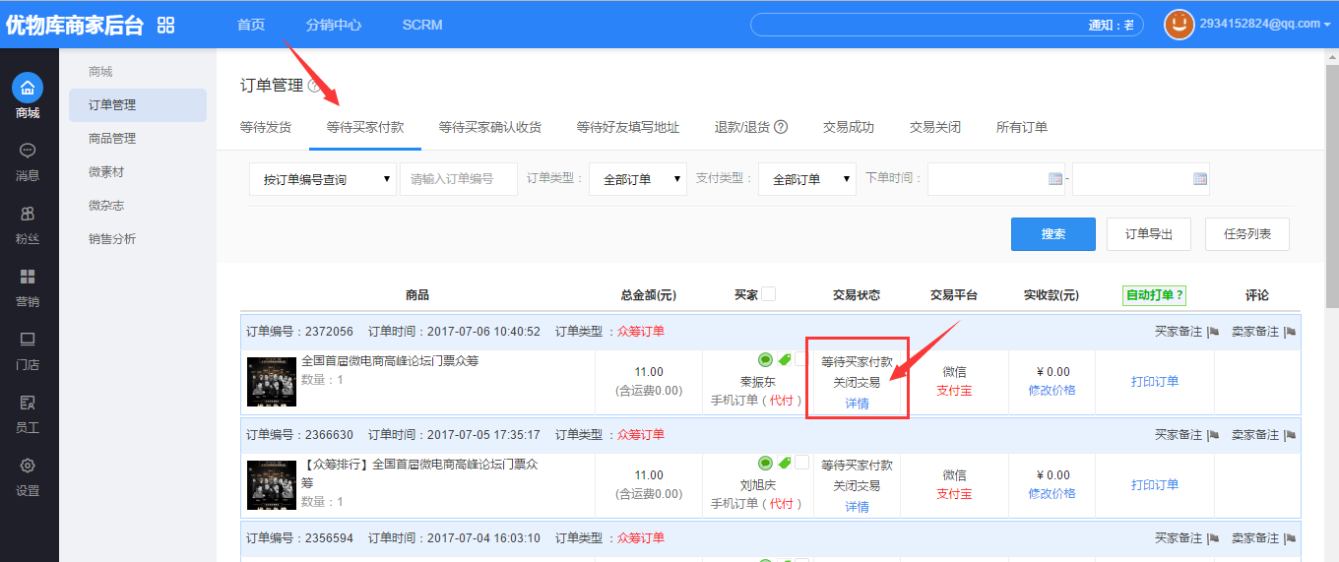This screenshot has width=1339, height=562.
Task: Select 分销中心 in the top navigation
Action: (x=333, y=25)
